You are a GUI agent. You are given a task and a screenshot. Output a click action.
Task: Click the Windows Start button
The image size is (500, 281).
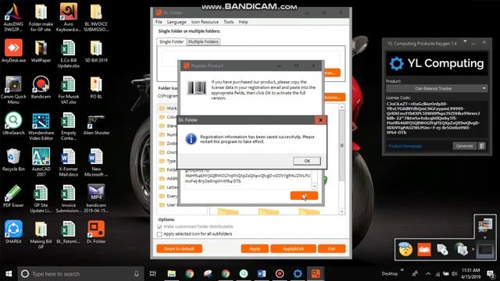pos(9,274)
